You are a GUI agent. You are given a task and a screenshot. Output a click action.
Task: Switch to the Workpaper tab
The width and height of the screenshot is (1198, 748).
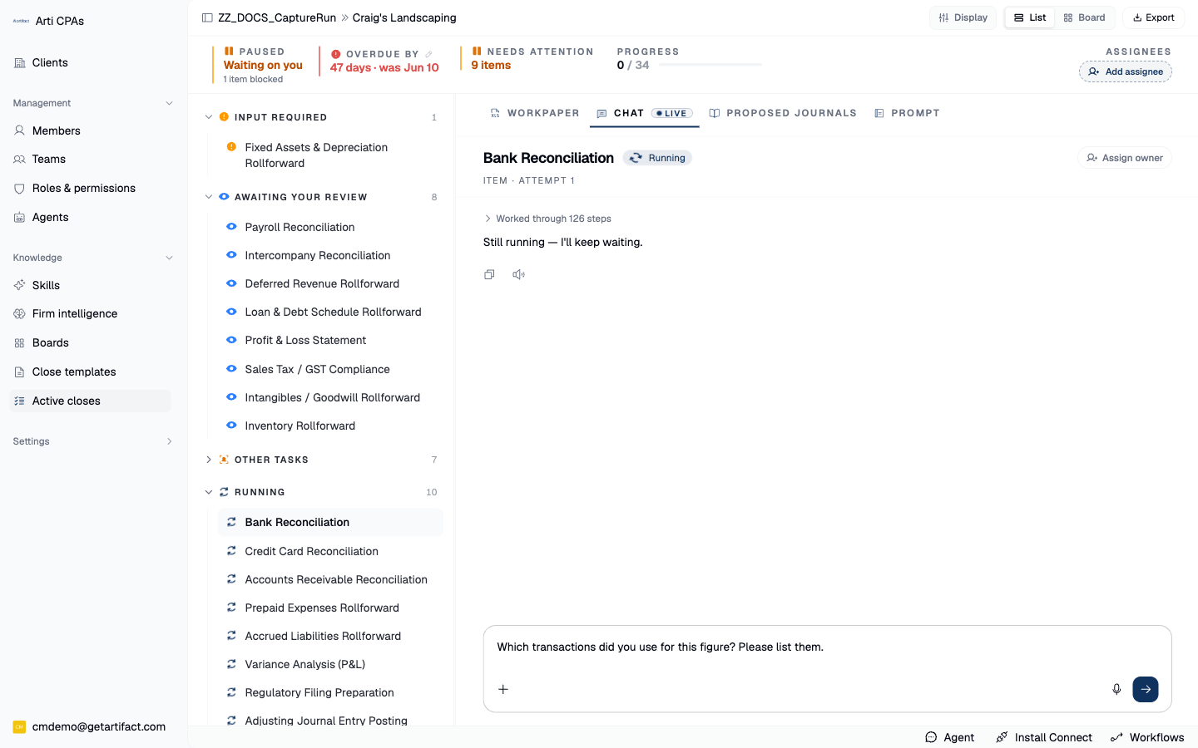(535, 113)
